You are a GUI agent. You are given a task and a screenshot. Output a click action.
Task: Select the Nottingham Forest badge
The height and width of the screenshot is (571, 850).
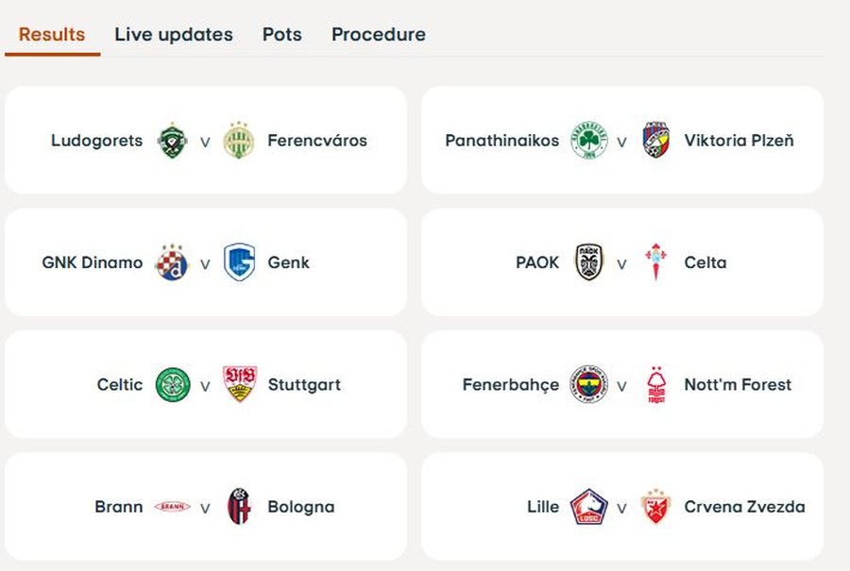tap(654, 384)
